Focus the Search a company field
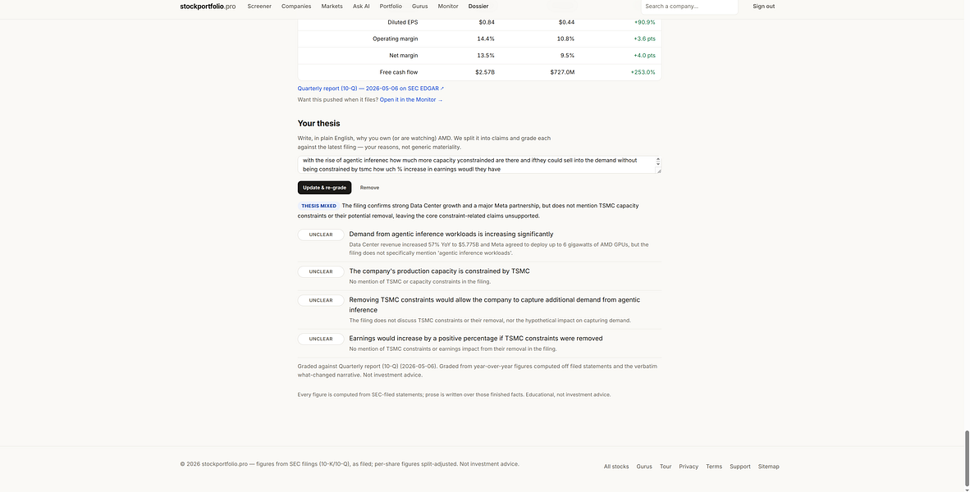 point(689,7)
